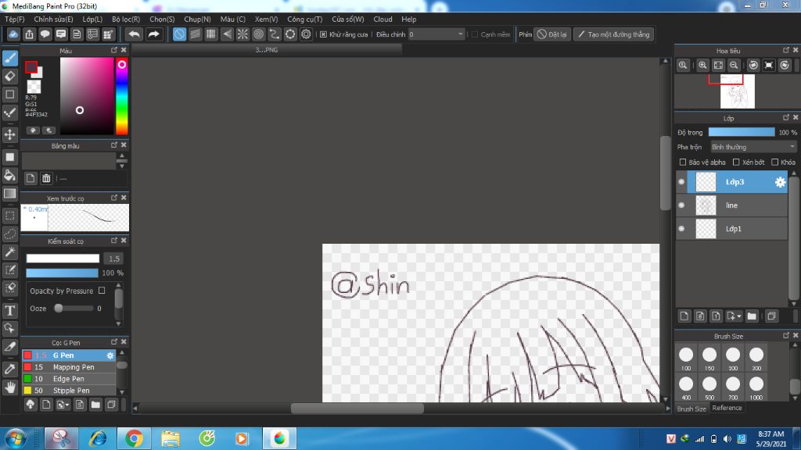The width and height of the screenshot is (801, 450).
Task: Zoom out on the navigator panel
Action: [734, 66]
